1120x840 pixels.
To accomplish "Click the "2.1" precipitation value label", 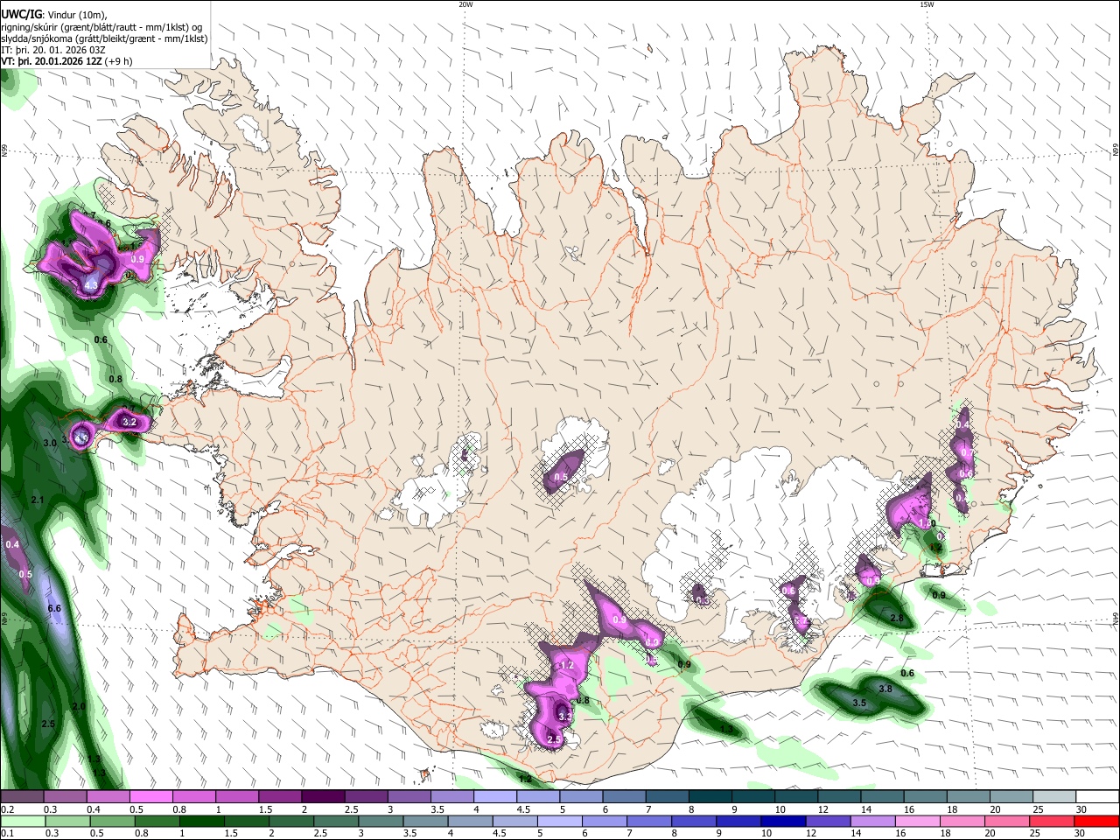I will coord(38,500).
